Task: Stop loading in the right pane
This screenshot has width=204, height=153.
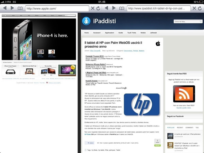Action: coord(194,8)
